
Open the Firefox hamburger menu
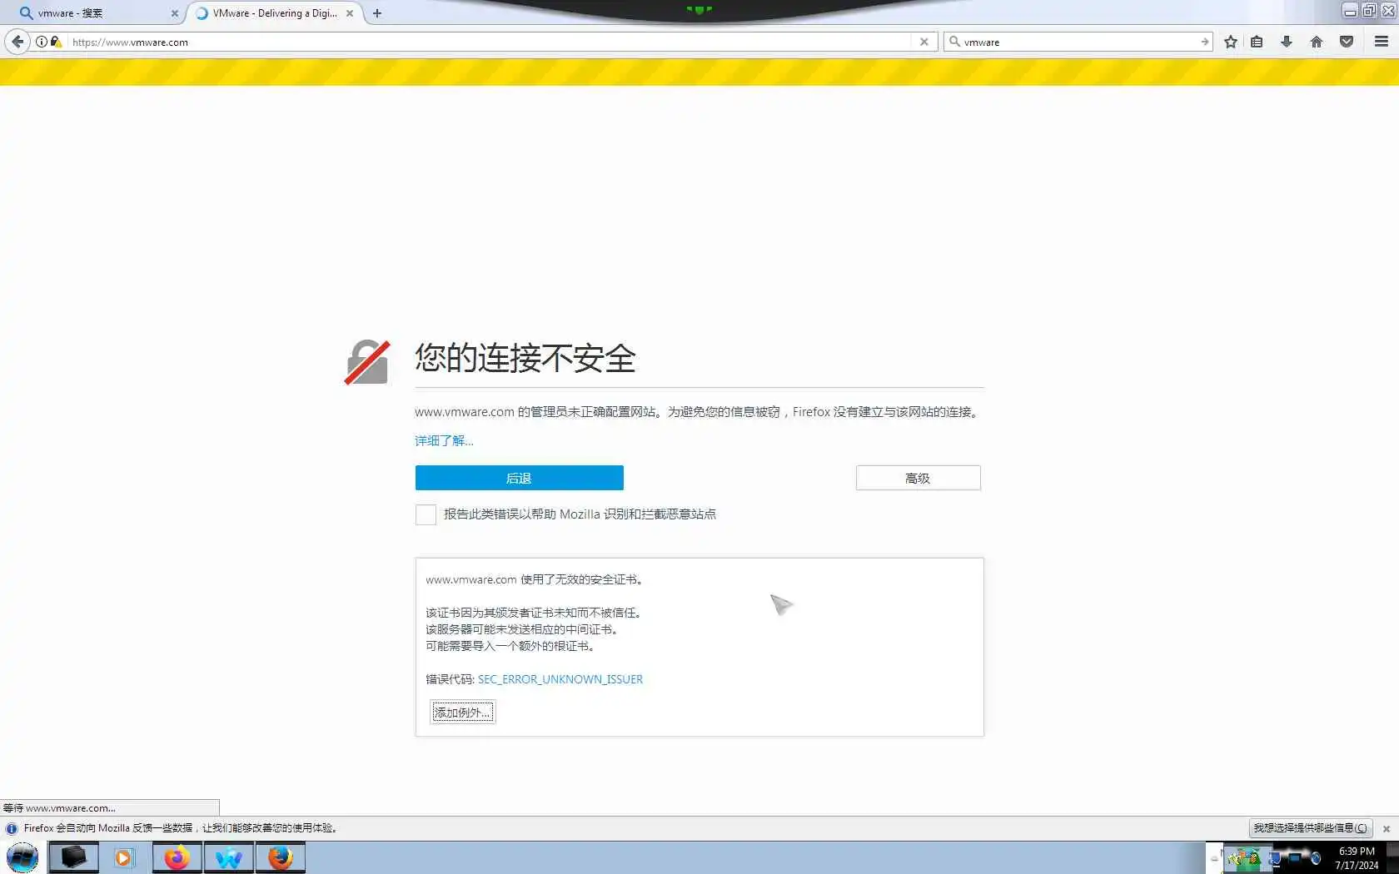pyautogui.click(x=1382, y=42)
